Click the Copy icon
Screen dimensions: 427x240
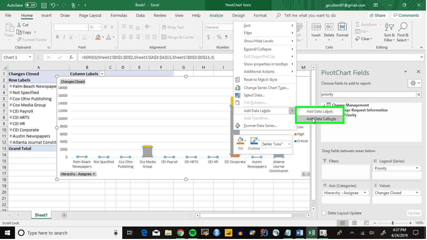click(19, 32)
